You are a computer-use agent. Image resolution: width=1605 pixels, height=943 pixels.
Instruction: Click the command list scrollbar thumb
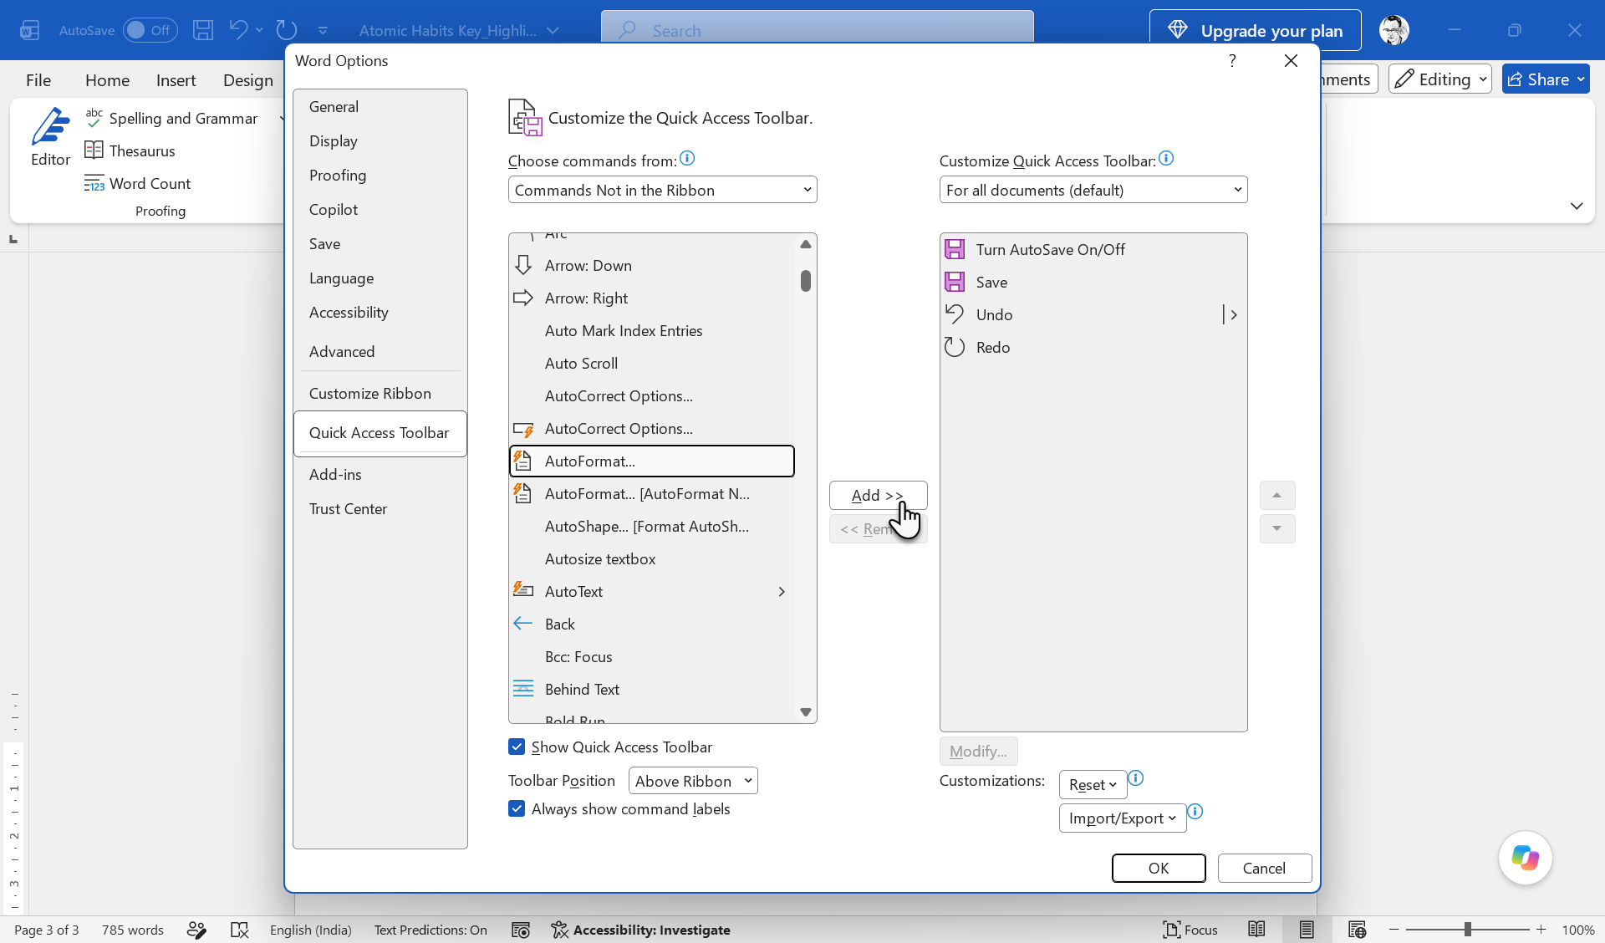point(806,280)
